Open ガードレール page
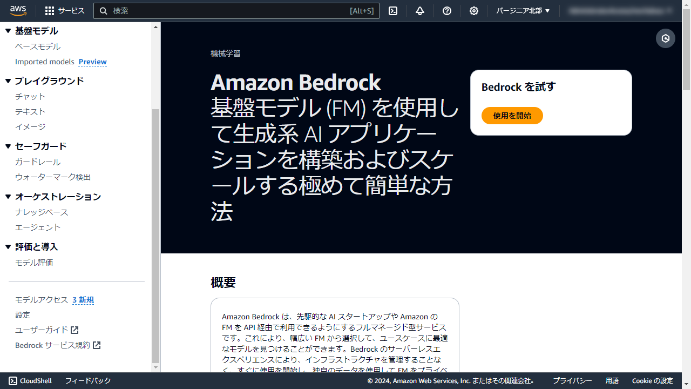Screen dimensions: 691x389 pyautogui.click(x=38, y=162)
